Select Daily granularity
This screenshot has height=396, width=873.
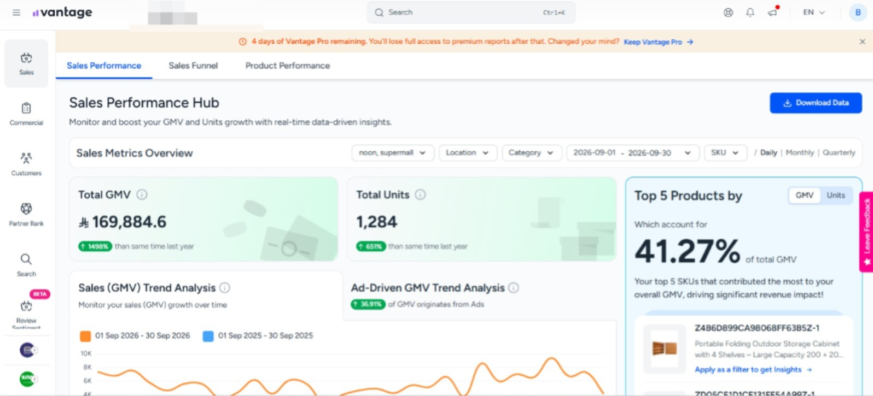click(769, 152)
